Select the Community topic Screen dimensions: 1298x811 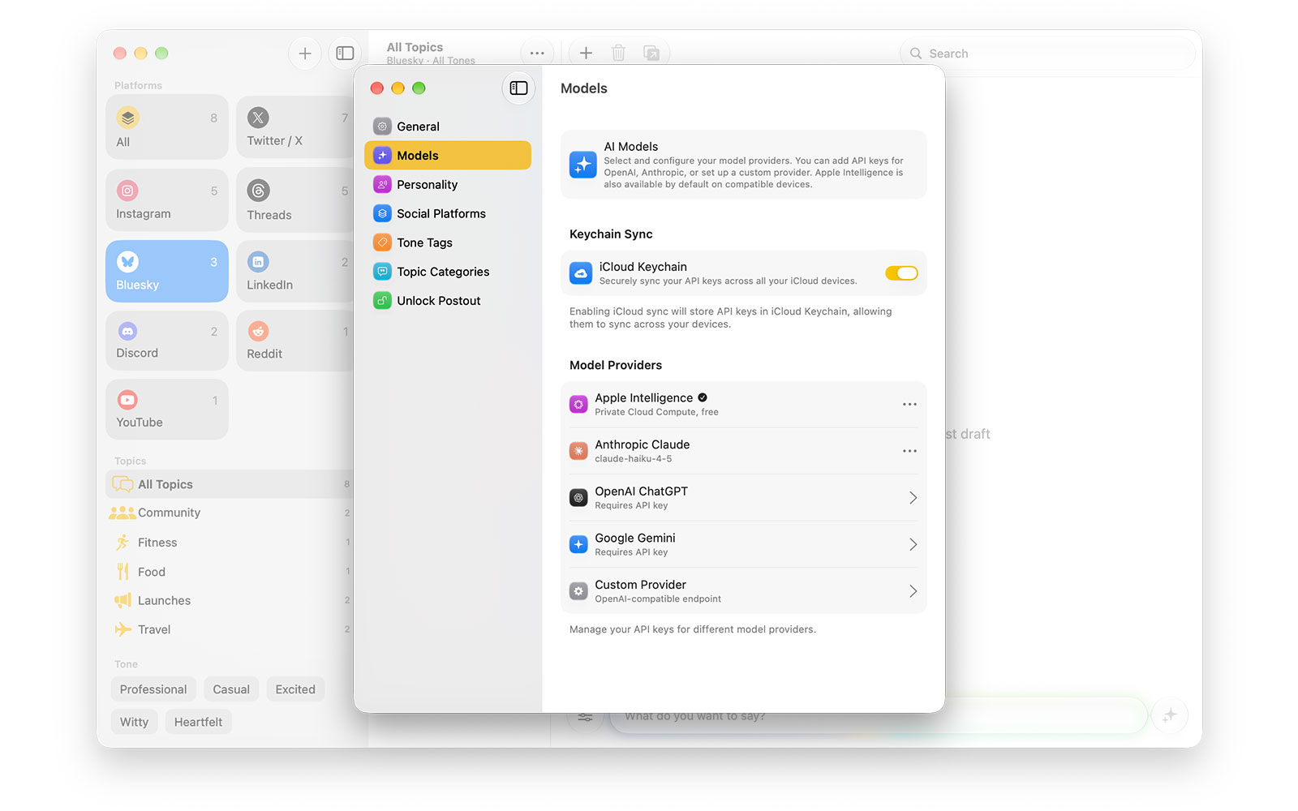pos(230,513)
